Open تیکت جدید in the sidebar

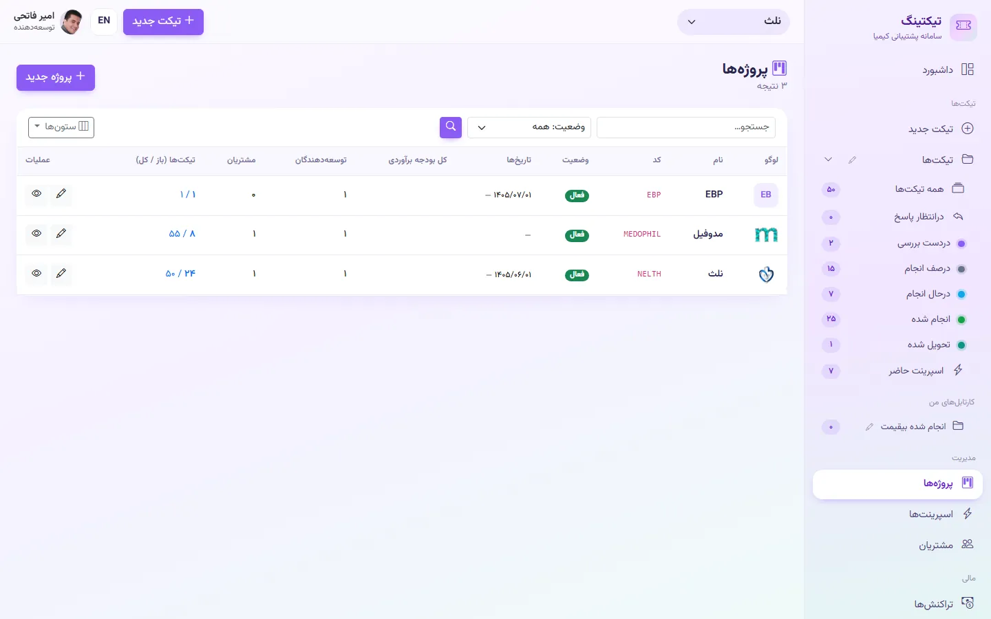pyautogui.click(x=940, y=129)
